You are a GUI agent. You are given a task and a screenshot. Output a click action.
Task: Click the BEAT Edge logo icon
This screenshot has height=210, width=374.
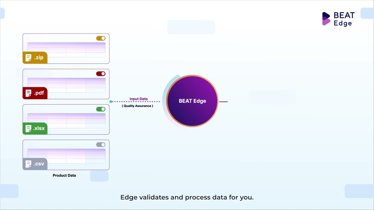click(326, 19)
